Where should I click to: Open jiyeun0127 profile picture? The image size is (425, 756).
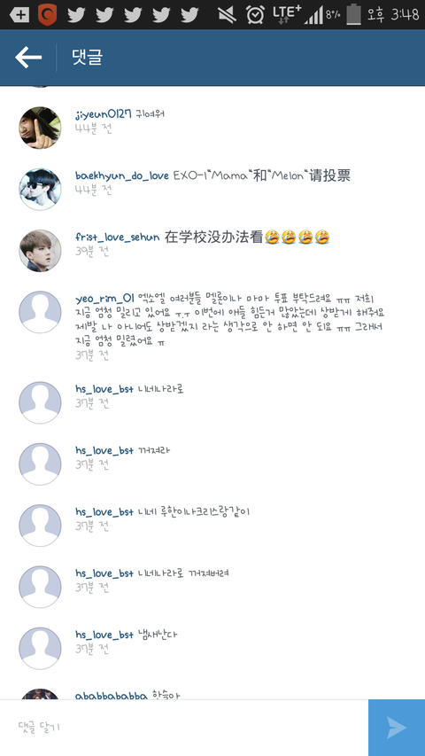tap(40, 128)
